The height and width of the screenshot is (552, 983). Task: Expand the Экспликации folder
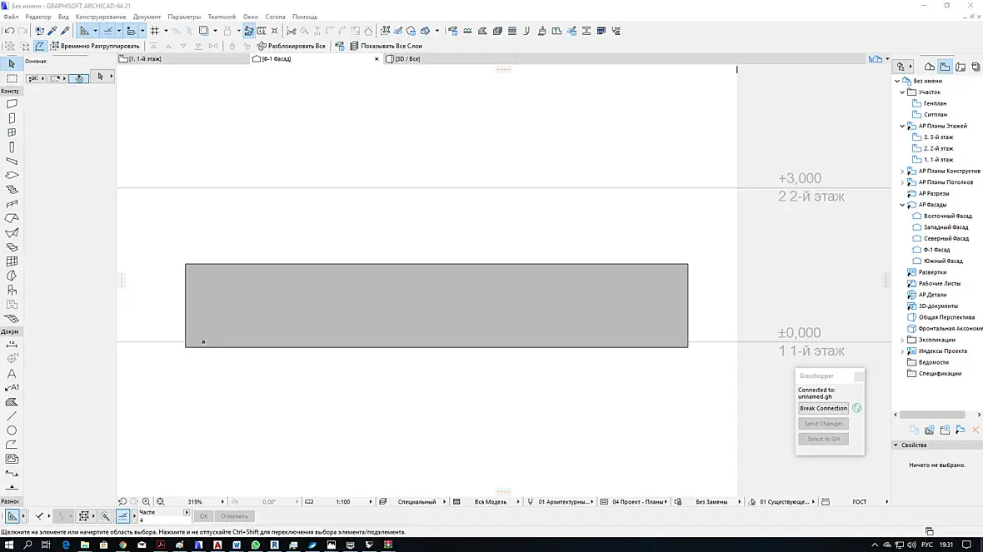(x=902, y=341)
